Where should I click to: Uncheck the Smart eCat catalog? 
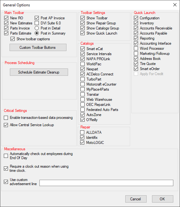click(x=82, y=49)
